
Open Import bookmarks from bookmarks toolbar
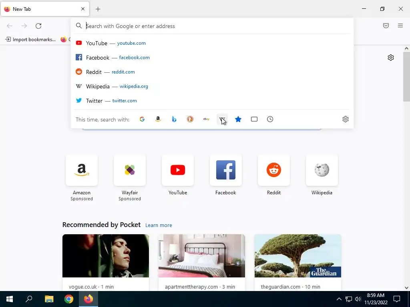click(x=30, y=40)
